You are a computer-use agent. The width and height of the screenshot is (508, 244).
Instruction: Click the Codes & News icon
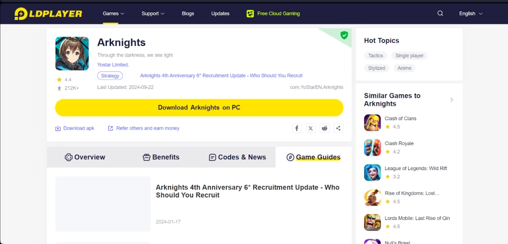[x=212, y=157]
